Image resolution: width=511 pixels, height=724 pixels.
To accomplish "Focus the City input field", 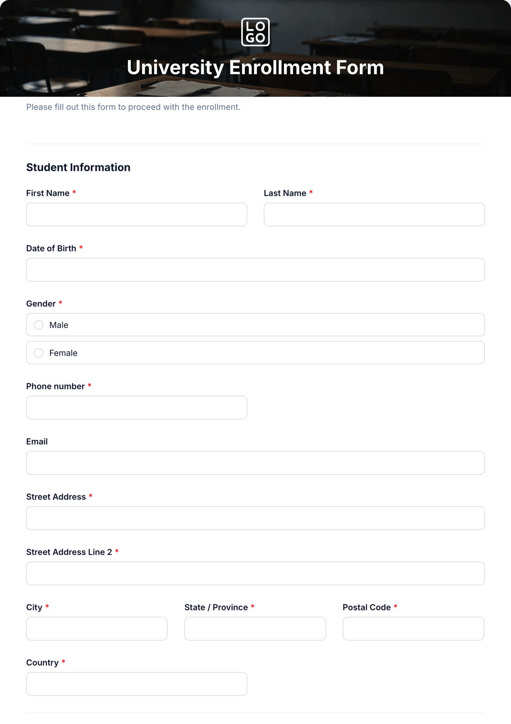I will 97,629.
